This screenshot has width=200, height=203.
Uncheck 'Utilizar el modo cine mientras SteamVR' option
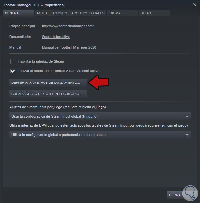point(13,71)
